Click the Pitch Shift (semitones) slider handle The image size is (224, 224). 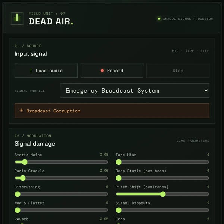click(163, 194)
